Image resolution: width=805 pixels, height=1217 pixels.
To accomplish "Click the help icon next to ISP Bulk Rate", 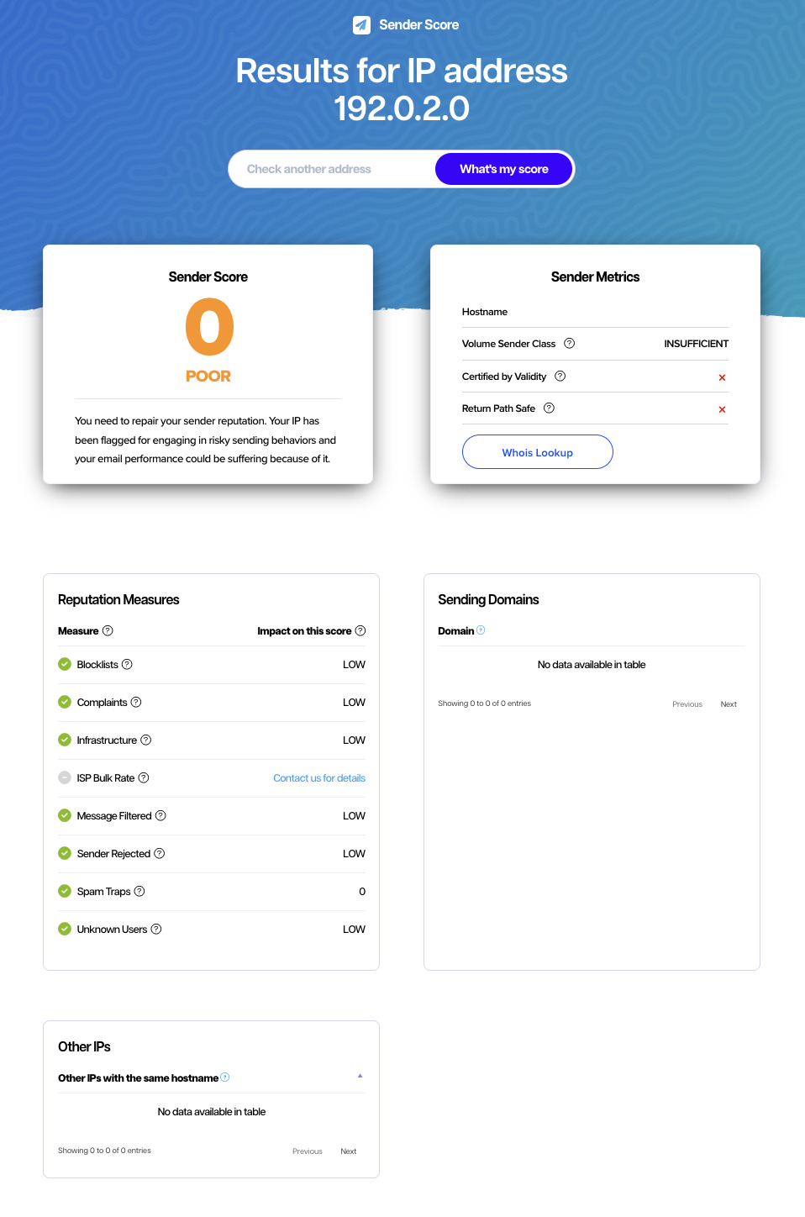I will pos(144,777).
